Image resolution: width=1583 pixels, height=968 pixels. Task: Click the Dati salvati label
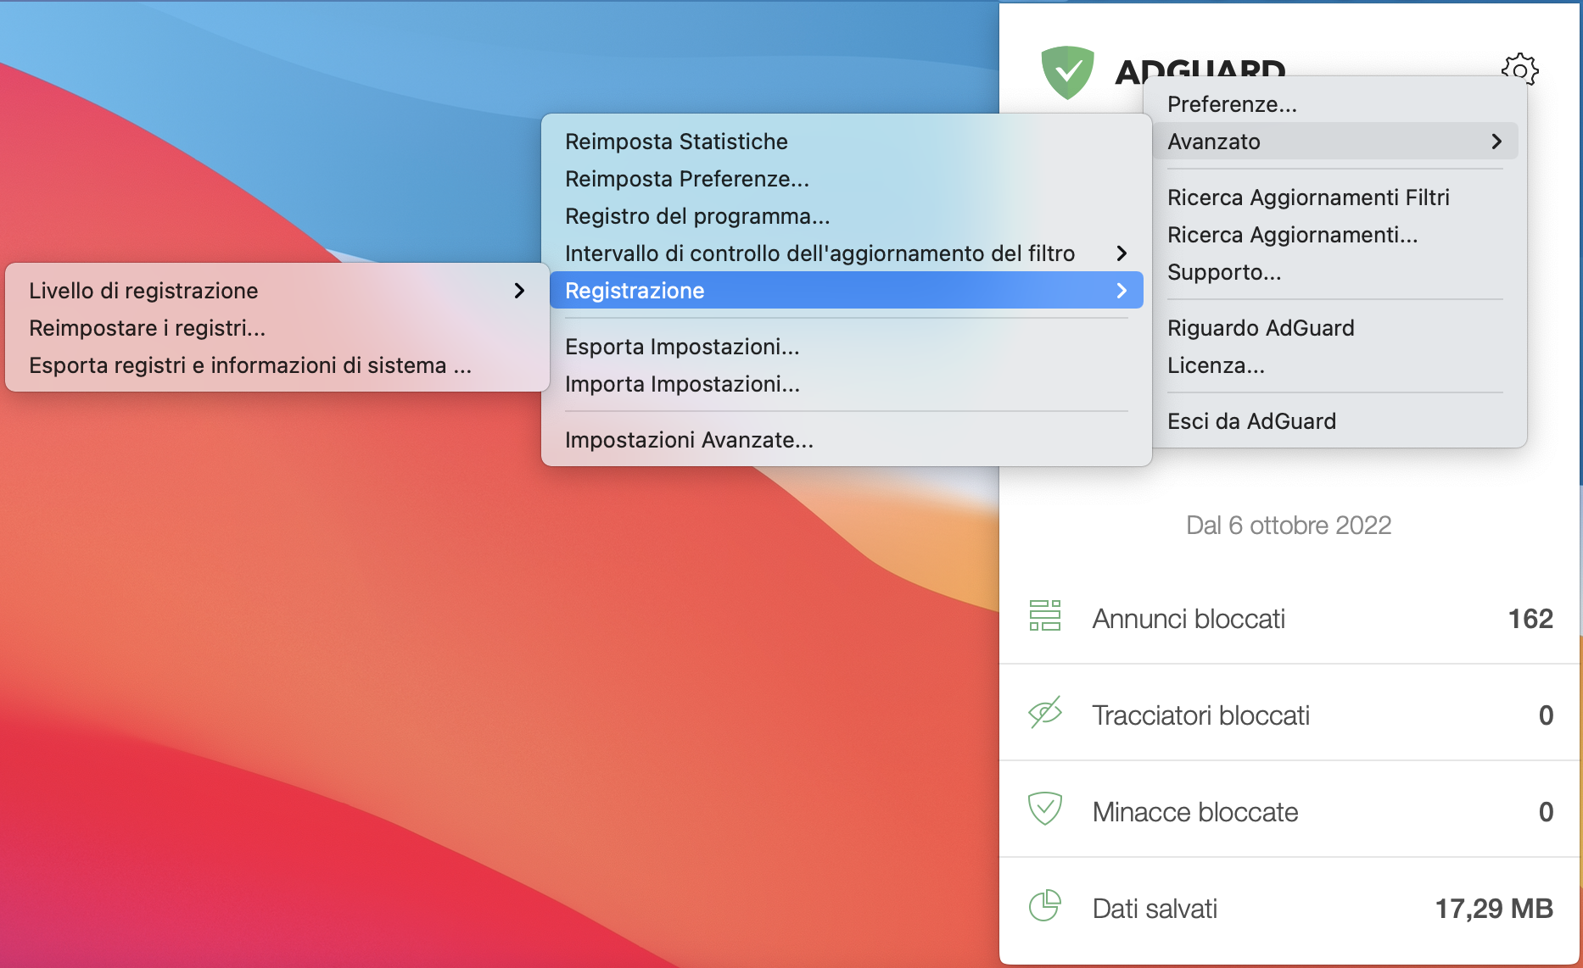click(1155, 909)
